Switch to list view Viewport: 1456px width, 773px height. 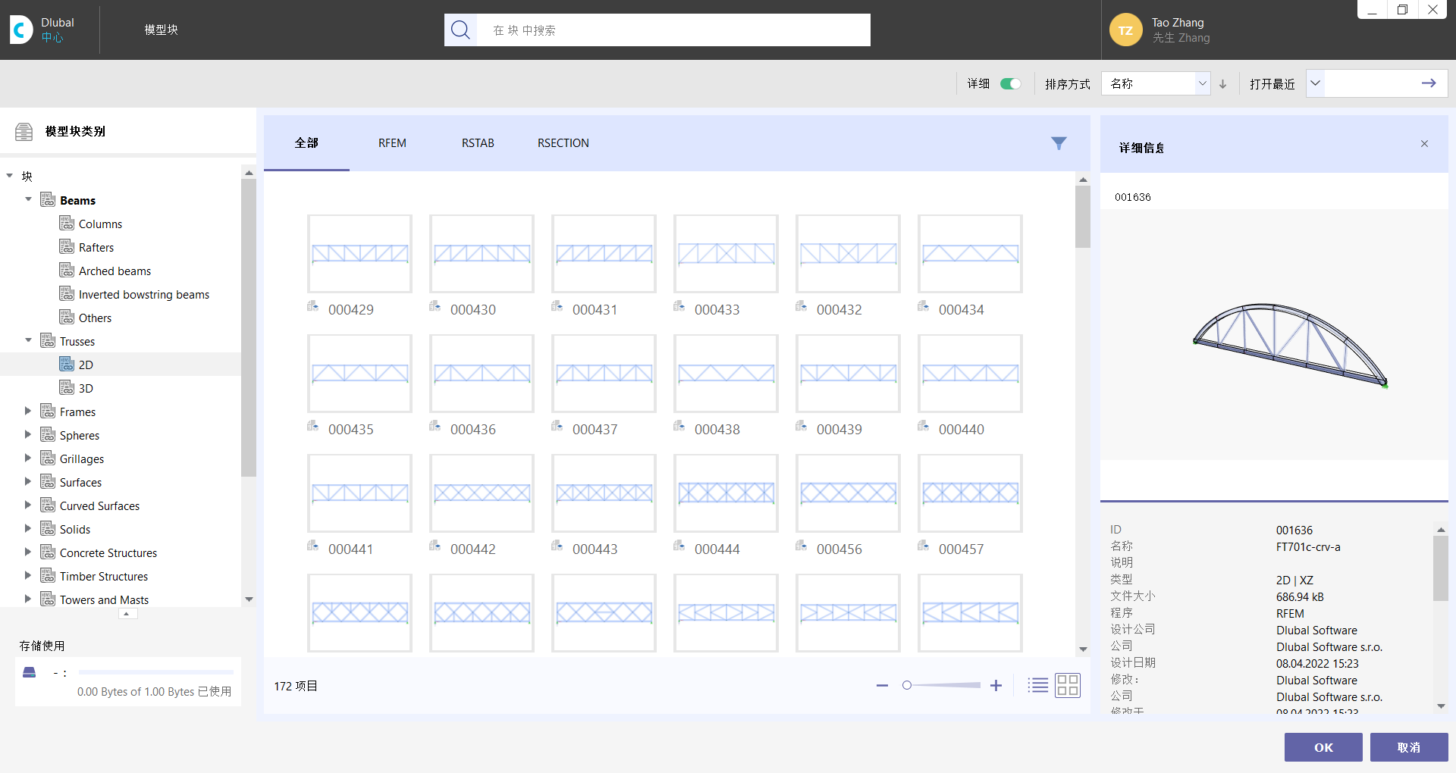pos(1037,686)
